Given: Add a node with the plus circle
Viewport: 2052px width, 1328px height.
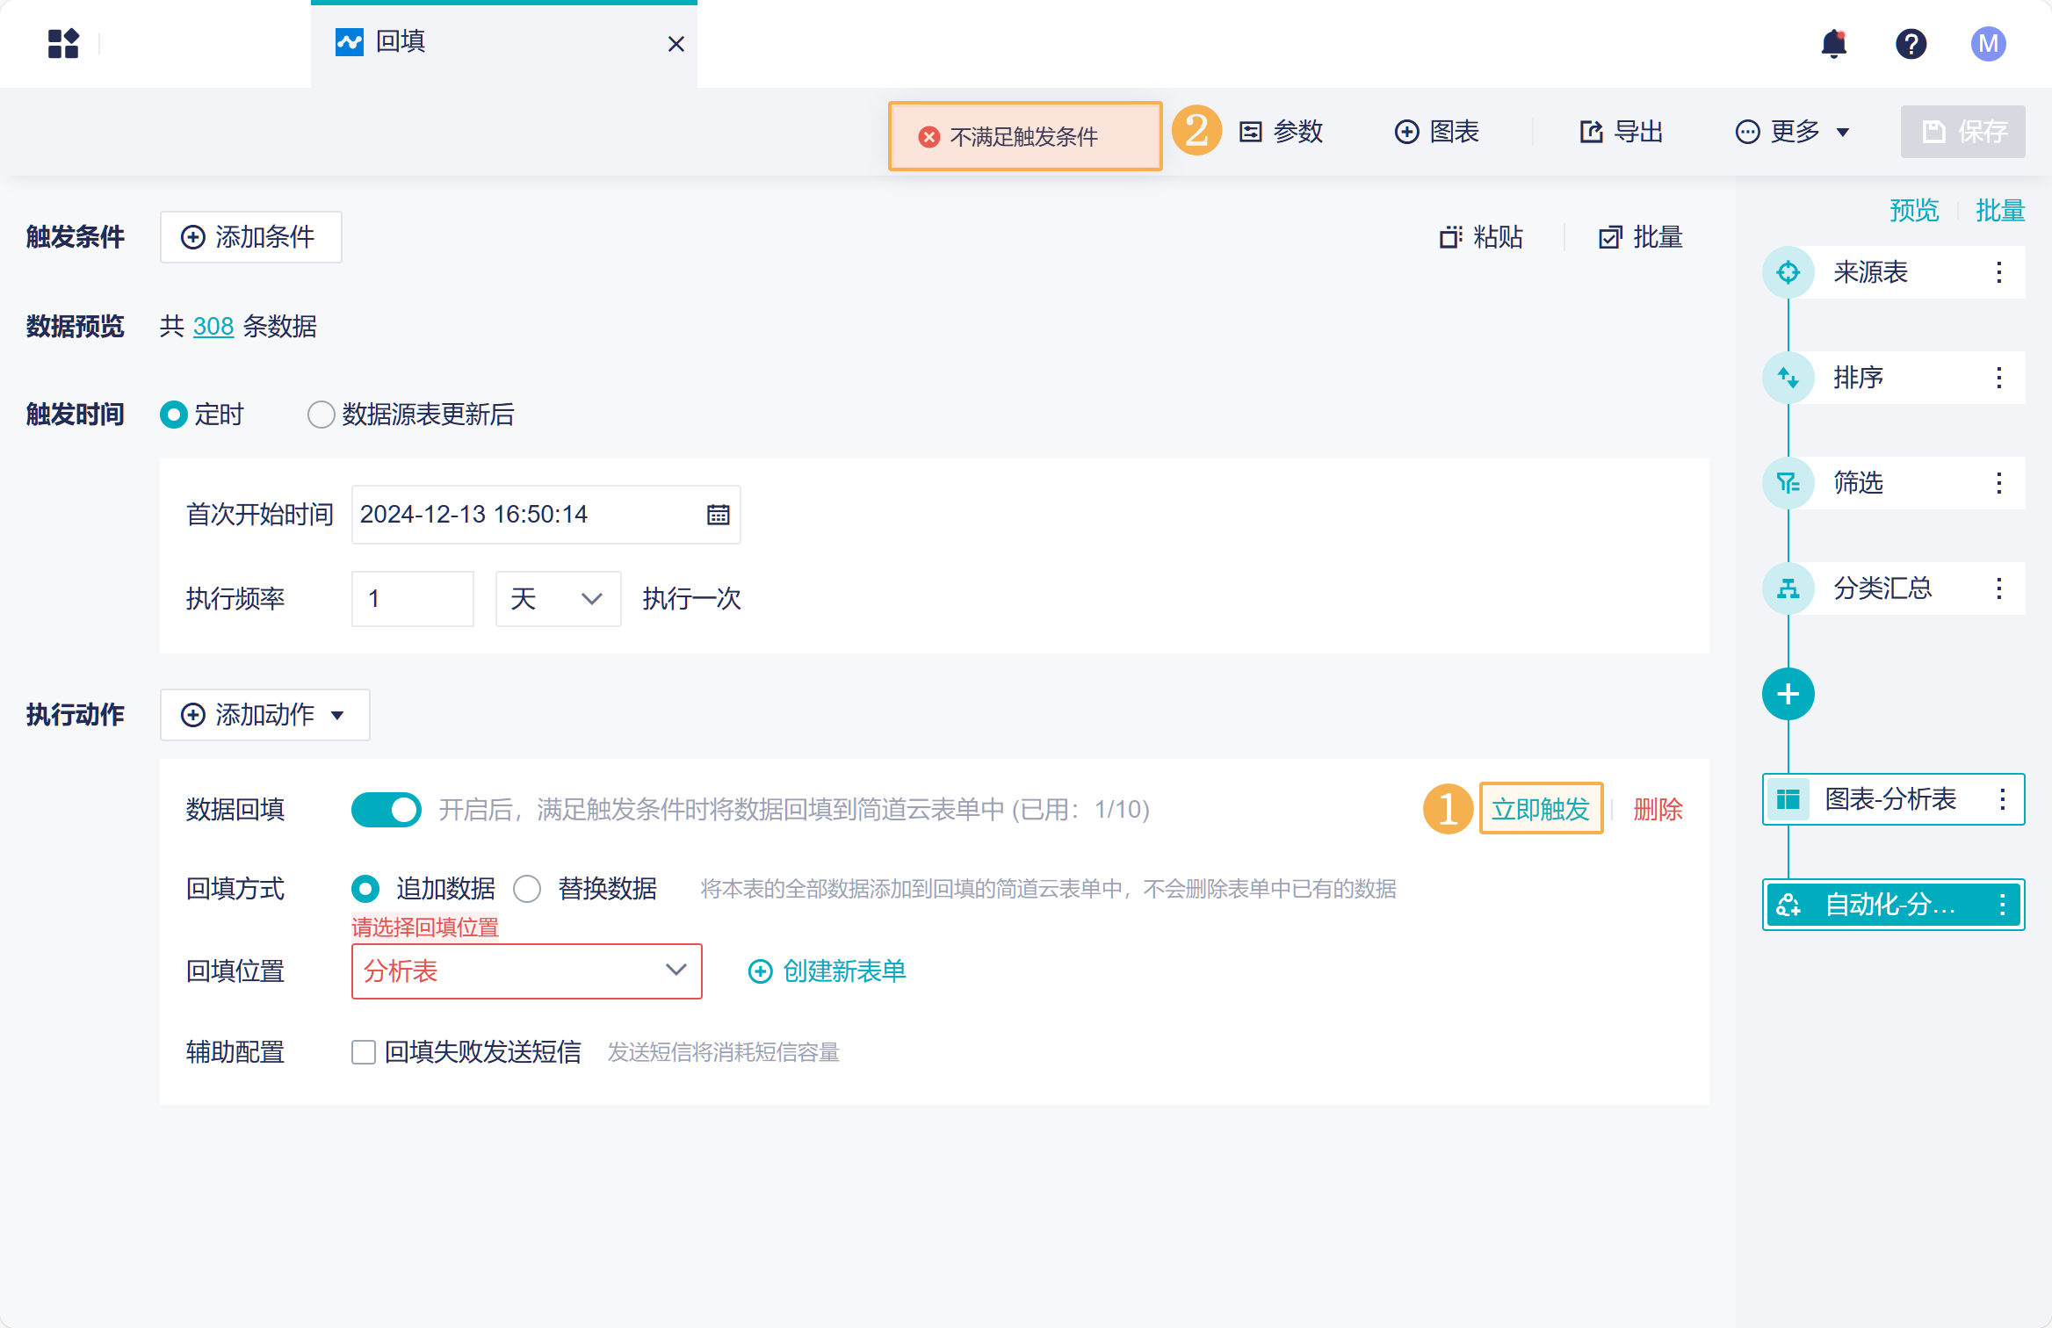Looking at the screenshot, I should (1788, 694).
